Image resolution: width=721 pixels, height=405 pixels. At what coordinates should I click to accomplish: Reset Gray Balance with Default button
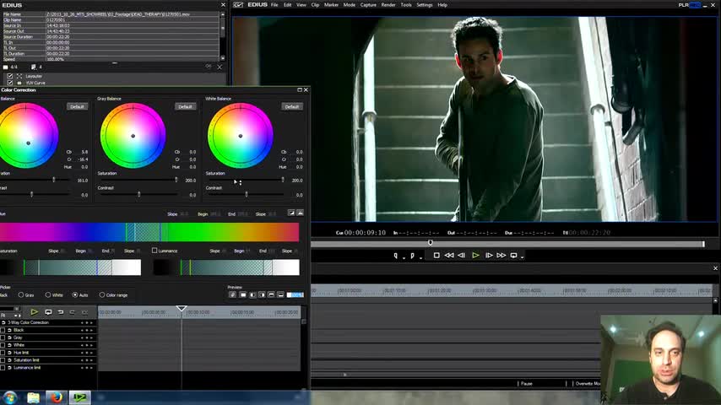click(x=185, y=106)
